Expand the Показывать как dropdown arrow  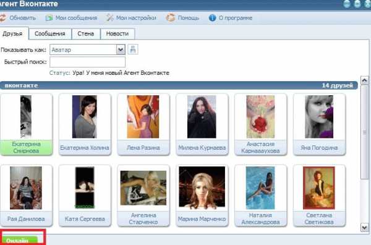tap(121, 49)
